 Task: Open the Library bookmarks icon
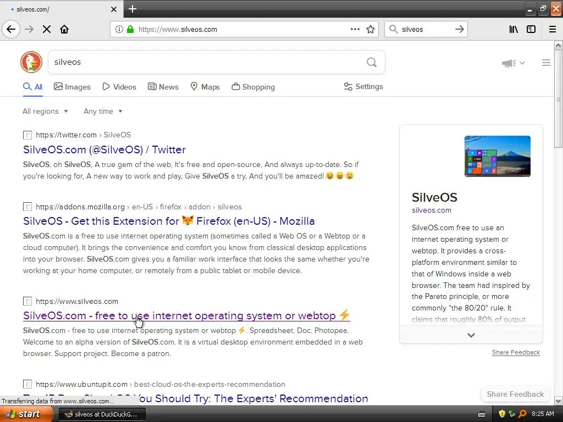click(x=514, y=29)
